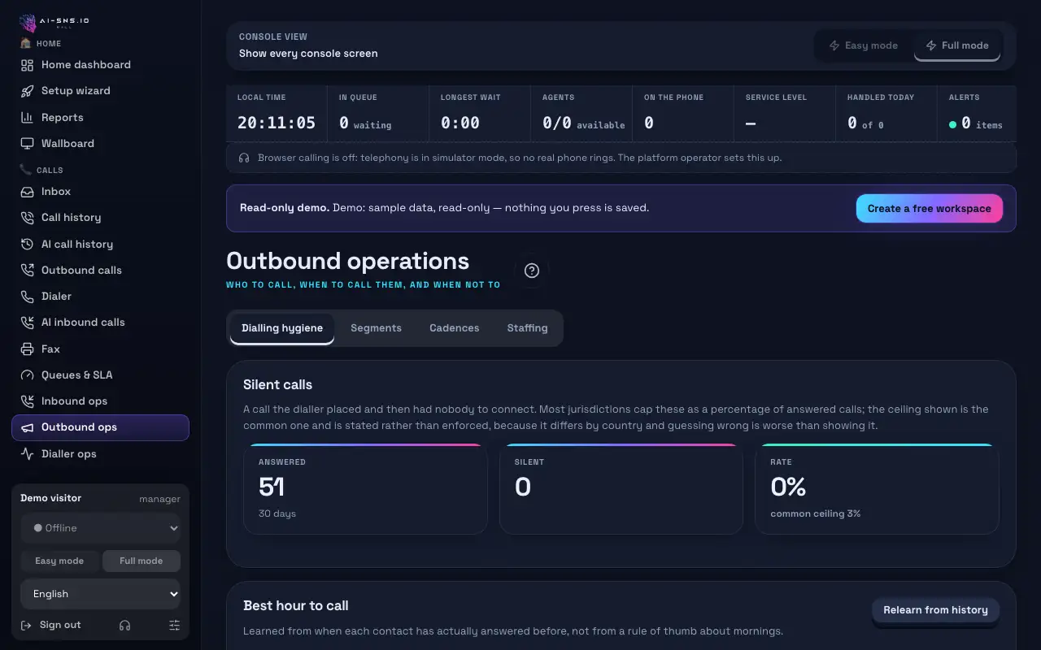Open Queues & SLA gauge icon
This screenshot has height=650, width=1041.
(27, 375)
